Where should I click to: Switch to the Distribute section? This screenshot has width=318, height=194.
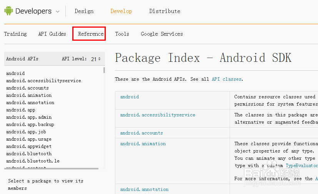pyautogui.click(x=165, y=11)
